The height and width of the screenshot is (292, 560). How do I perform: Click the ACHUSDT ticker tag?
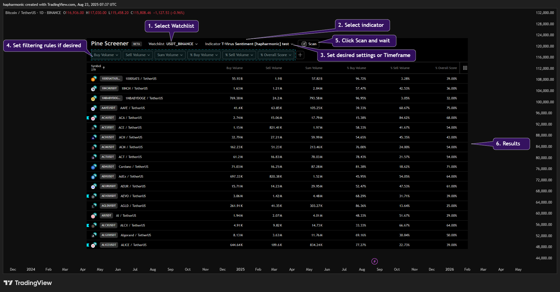[108, 137]
